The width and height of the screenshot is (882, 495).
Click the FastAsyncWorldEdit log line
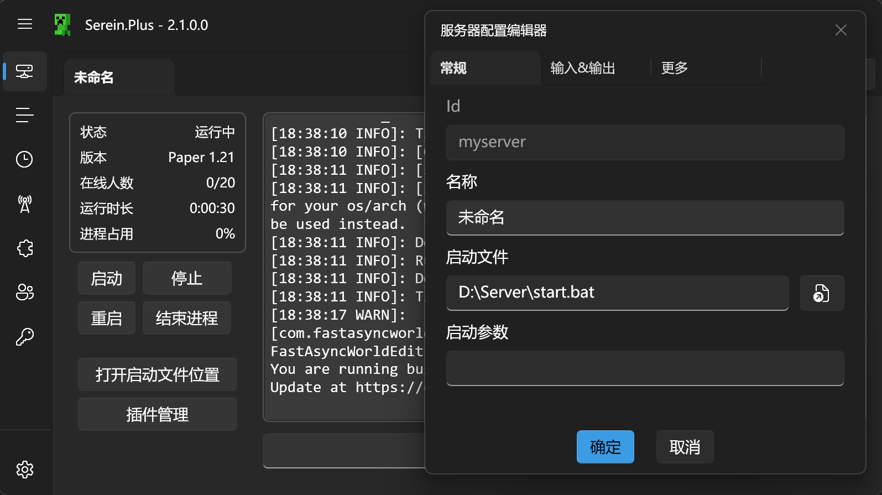click(x=347, y=351)
